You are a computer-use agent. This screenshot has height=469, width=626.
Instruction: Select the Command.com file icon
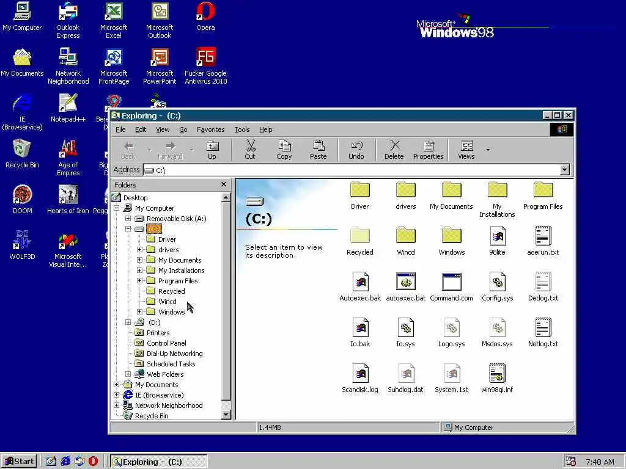coord(452,287)
